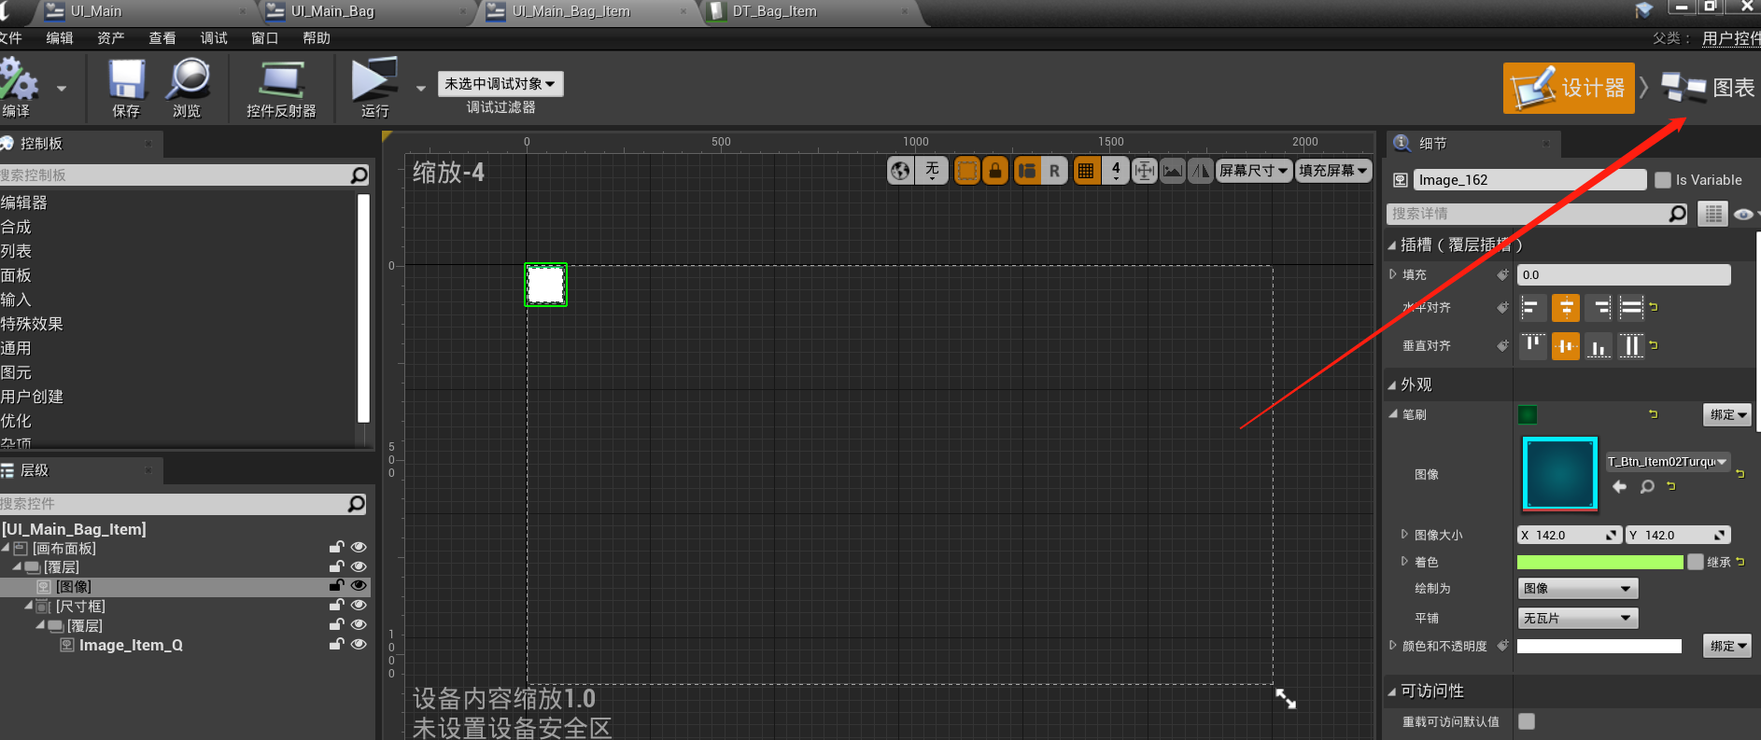Set horizontal alignment to left

click(x=1531, y=308)
